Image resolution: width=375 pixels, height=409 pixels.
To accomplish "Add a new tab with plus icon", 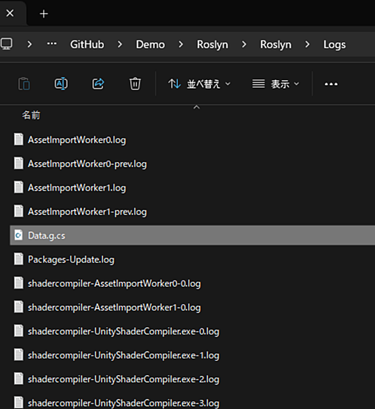I will pos(44,13).
